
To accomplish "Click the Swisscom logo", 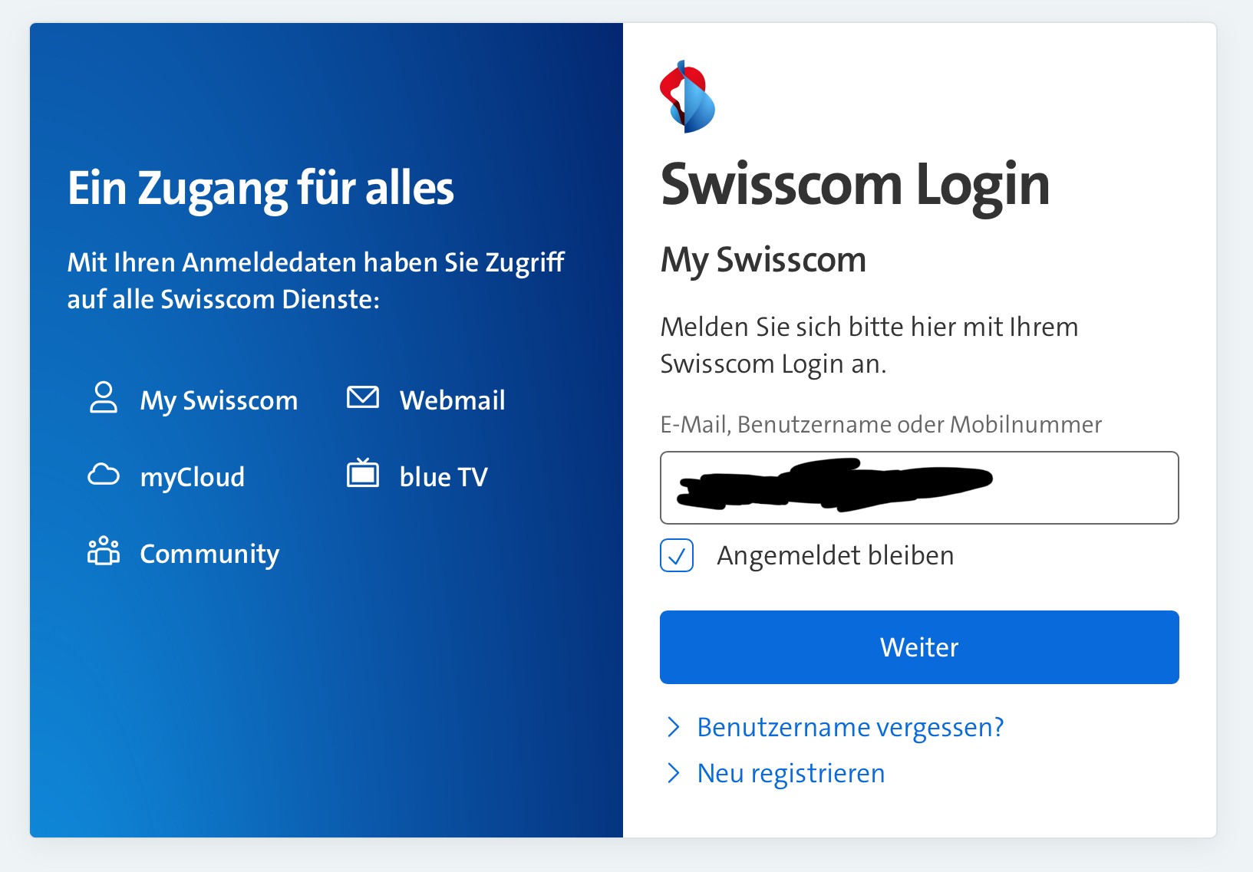I will pyautogui.click(x=688, y=97).
